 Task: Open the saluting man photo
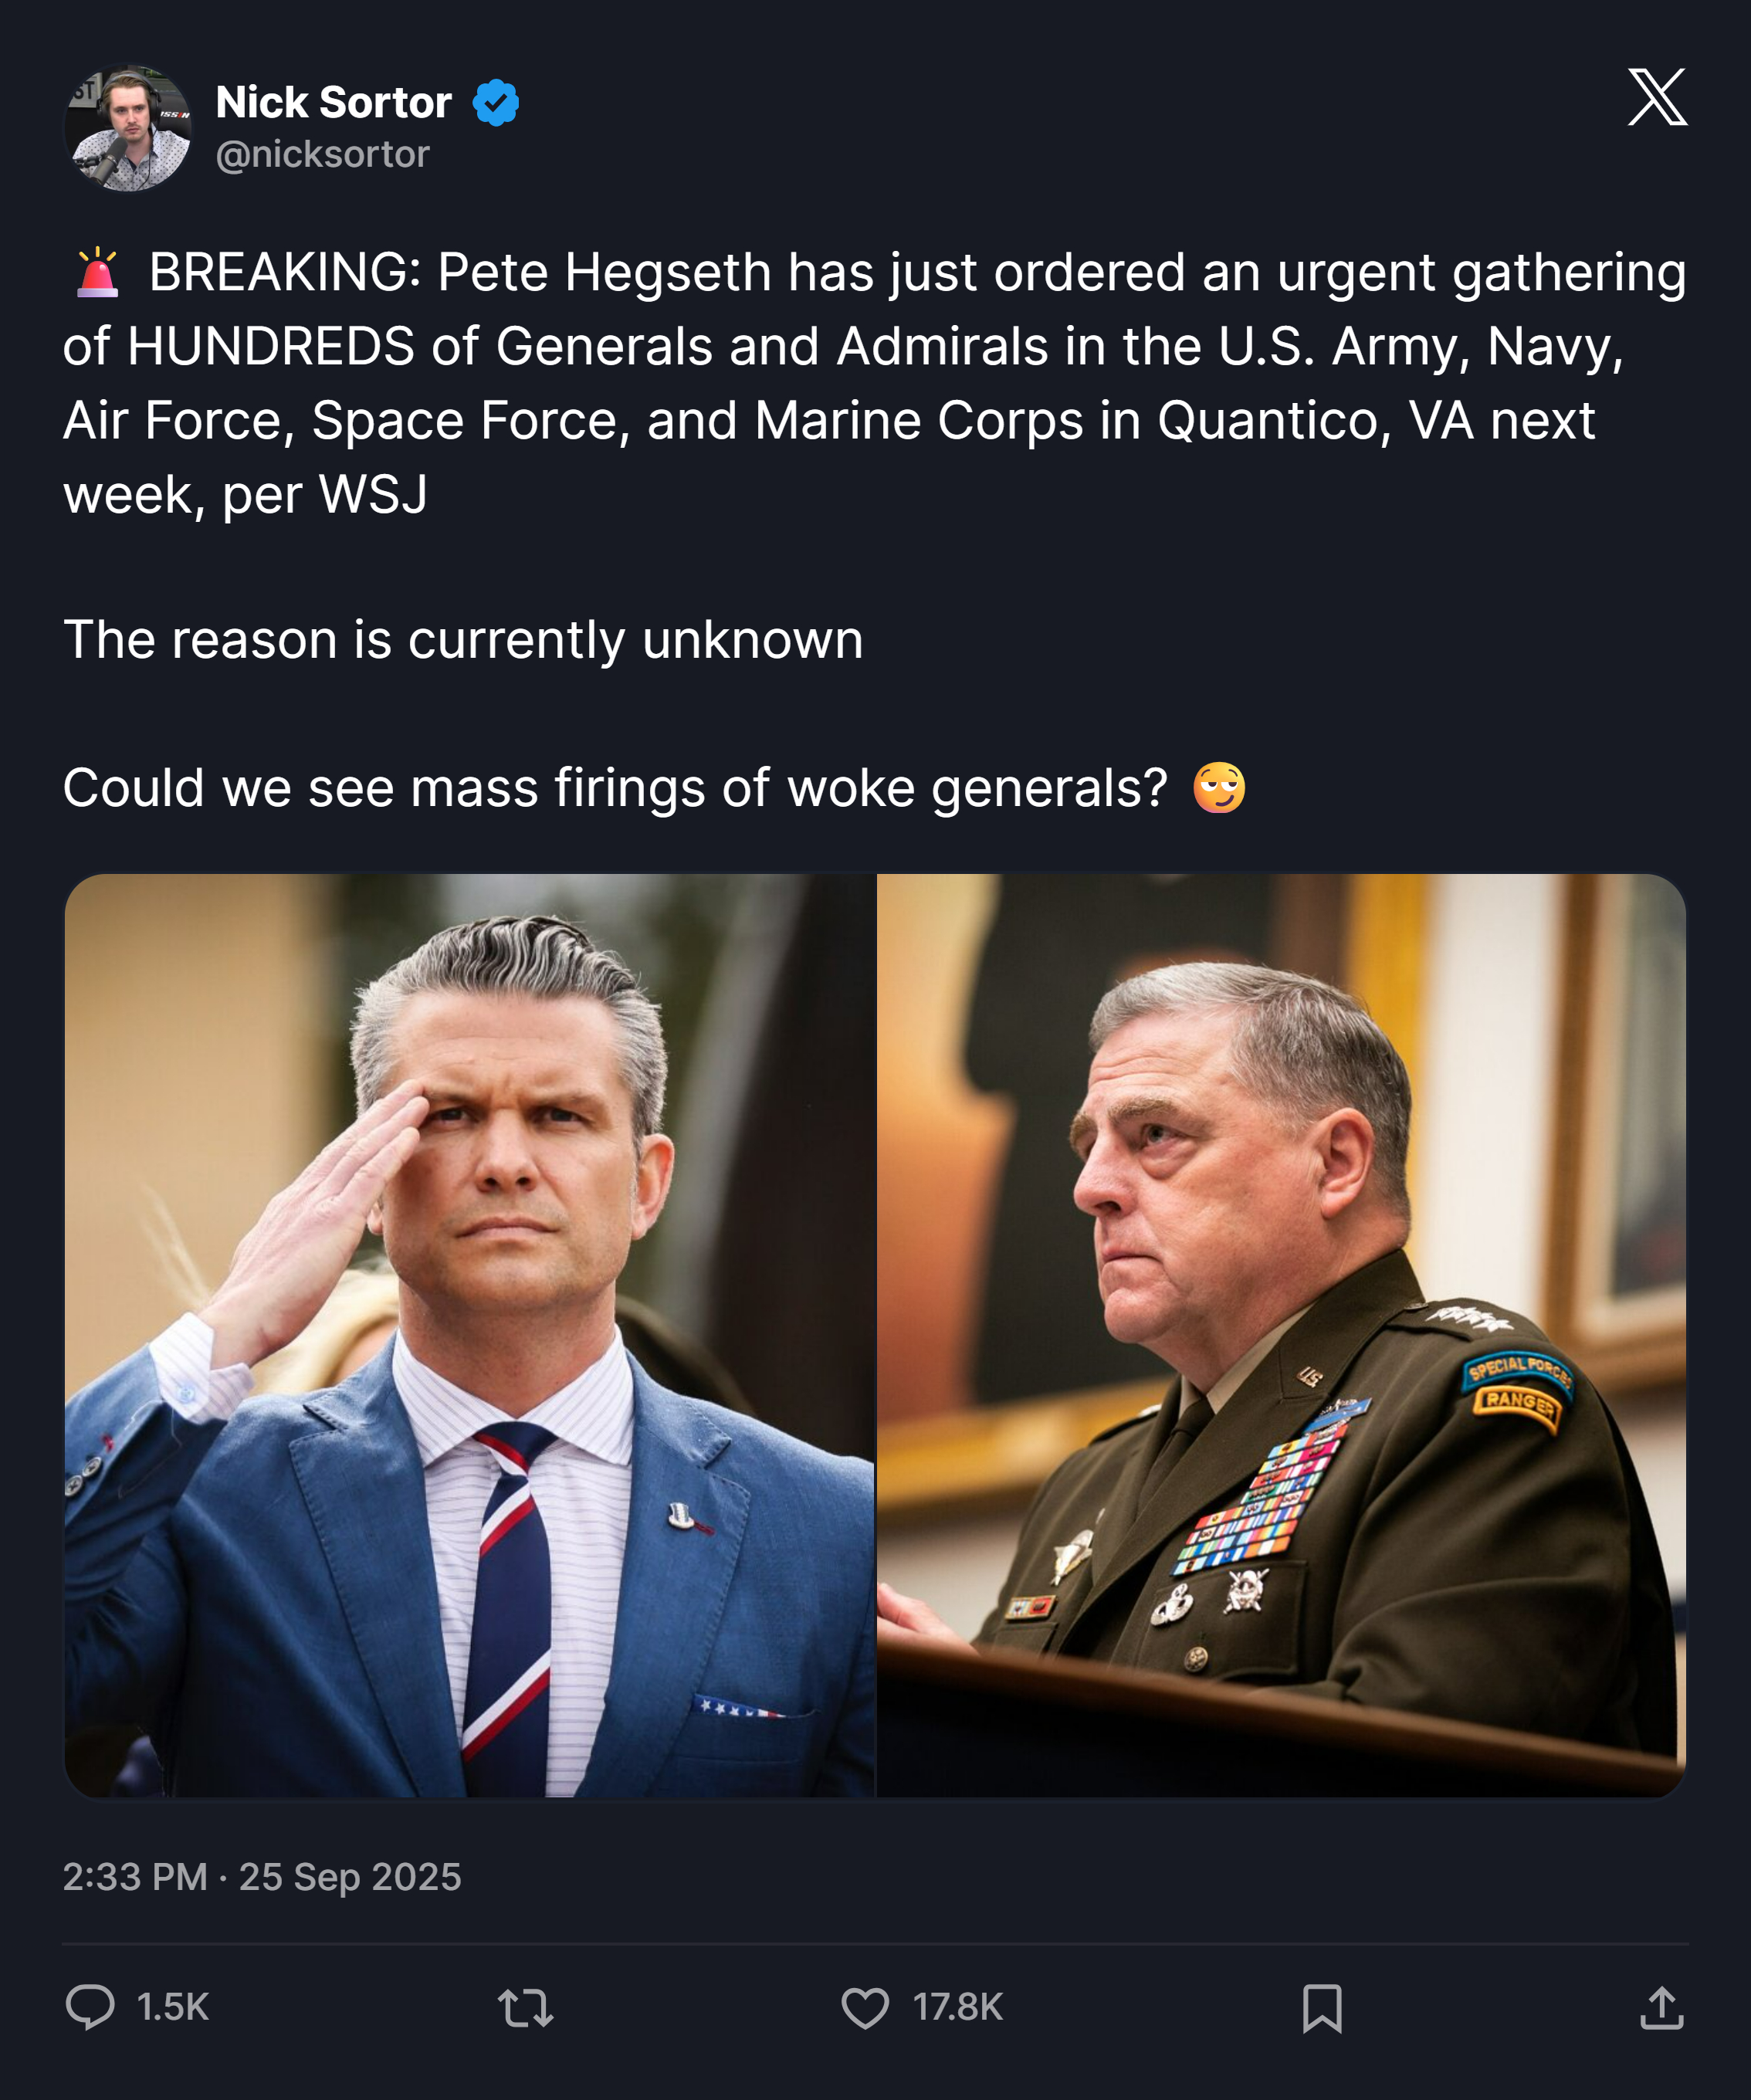click(470, 1335)
